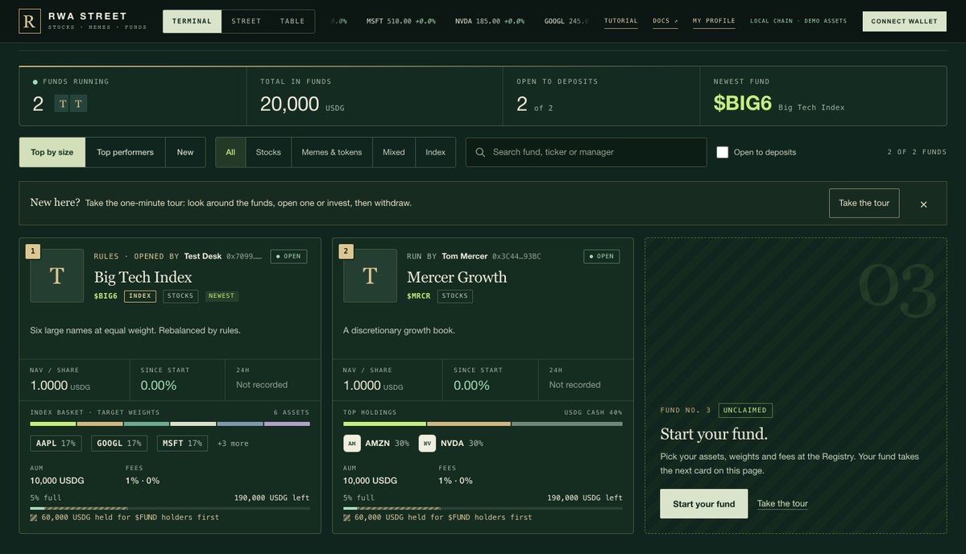
Task: Click the Start your fund button
Action: (x=703, y=503)
